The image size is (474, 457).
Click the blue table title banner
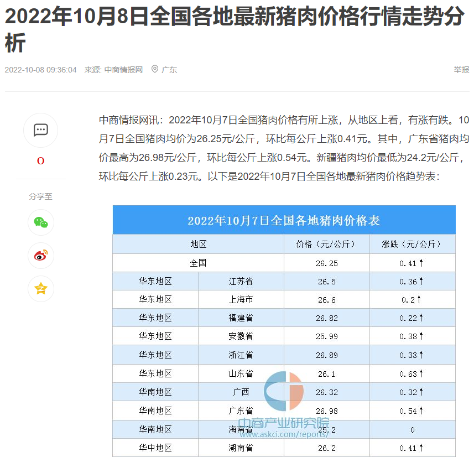pyautogui.click(x=284, y=220)
